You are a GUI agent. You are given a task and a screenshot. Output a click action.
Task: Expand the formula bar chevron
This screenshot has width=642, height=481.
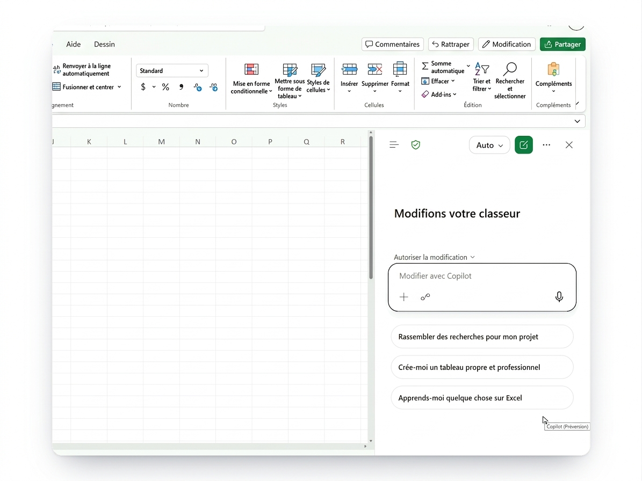click(x=578, y=121)
